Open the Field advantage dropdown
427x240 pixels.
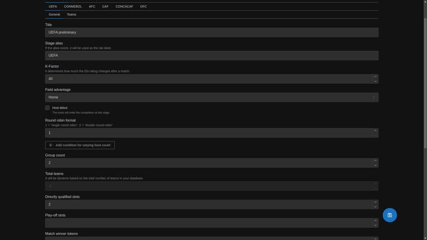click(212, 97)
